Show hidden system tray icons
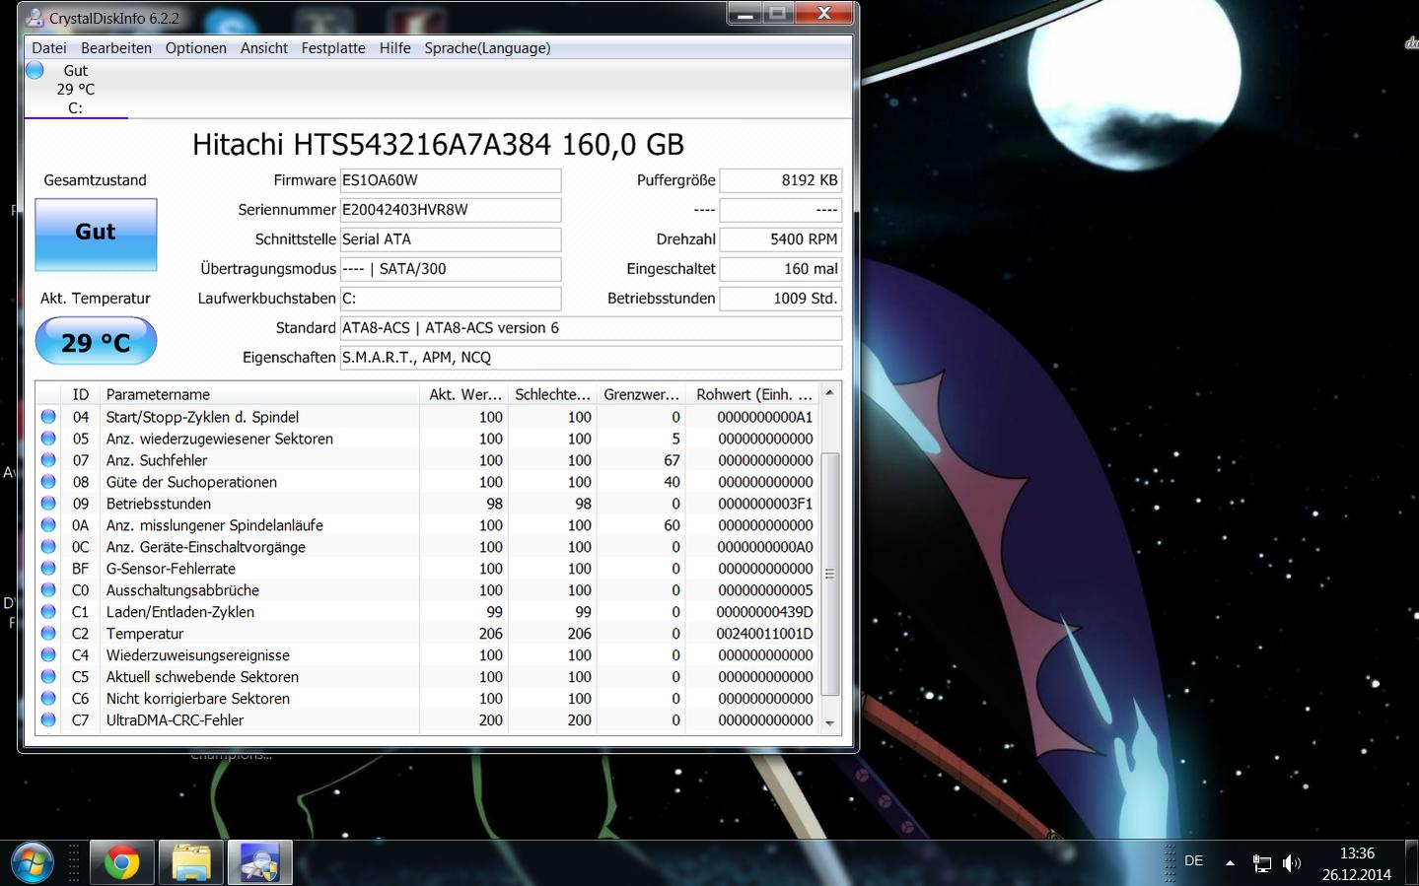Screen dimensions: 1419x886 pos(1230,863)
